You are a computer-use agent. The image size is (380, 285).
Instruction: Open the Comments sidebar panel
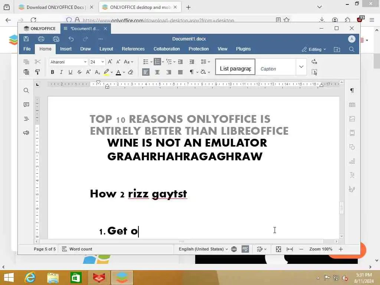click(26, 104)
